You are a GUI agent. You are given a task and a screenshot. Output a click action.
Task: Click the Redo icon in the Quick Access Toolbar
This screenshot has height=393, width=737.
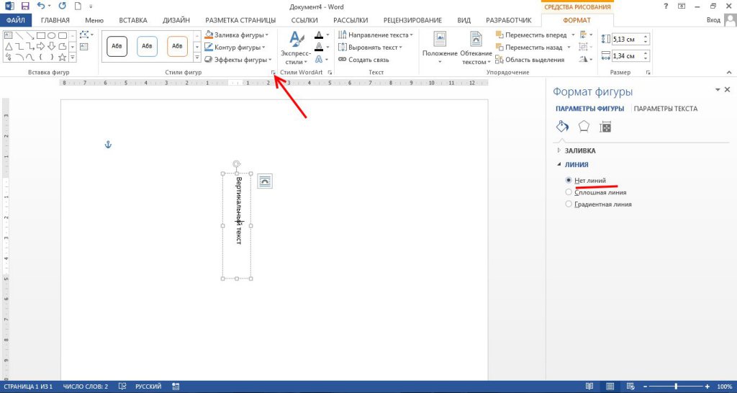click(63, 6)
